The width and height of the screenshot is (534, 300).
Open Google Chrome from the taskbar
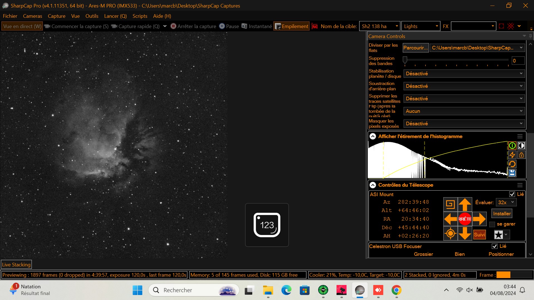coord(396,290)
